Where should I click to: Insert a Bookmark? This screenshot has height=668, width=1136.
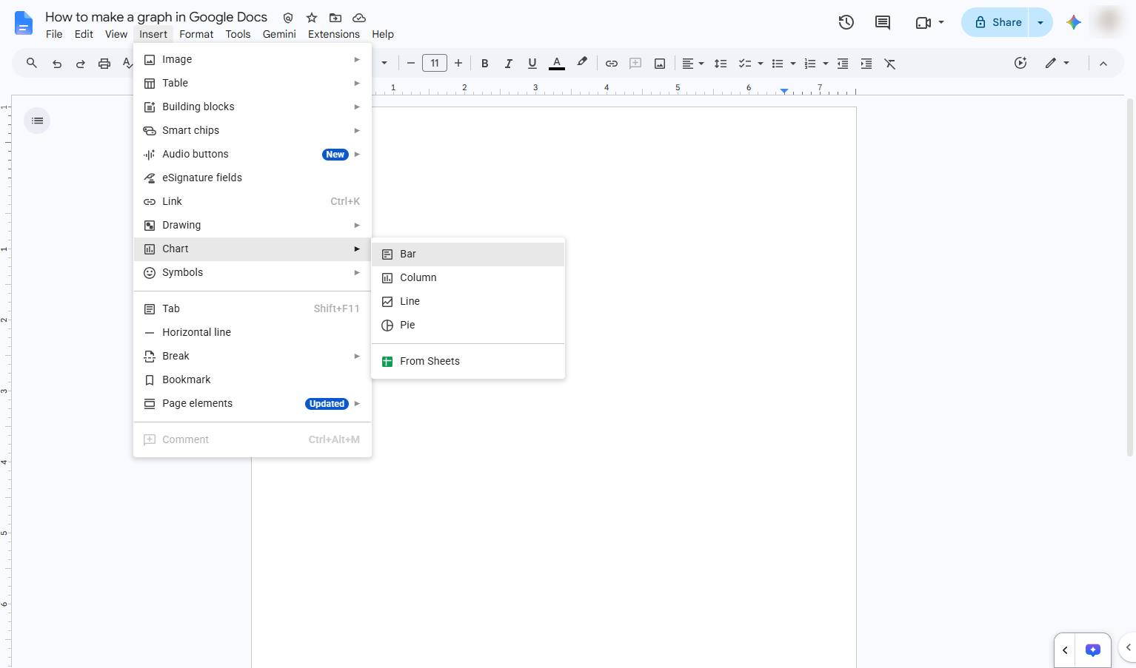pos(253,379)
